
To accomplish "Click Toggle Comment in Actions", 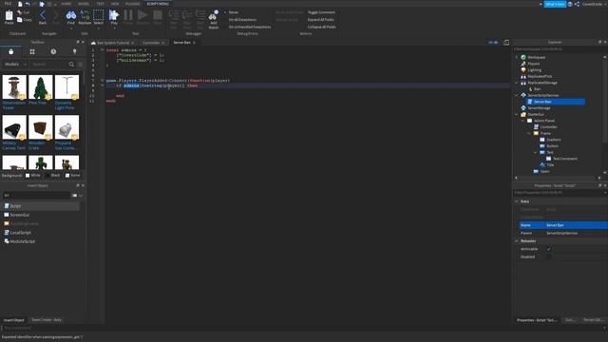I will pos(321,12).
